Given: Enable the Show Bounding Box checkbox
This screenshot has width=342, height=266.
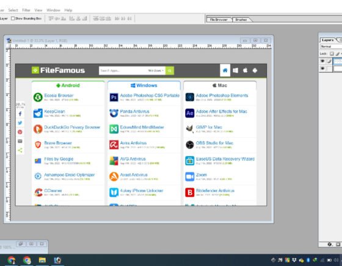Looking at the screenshot, I should pyautogui.click(x=13, y=18).
